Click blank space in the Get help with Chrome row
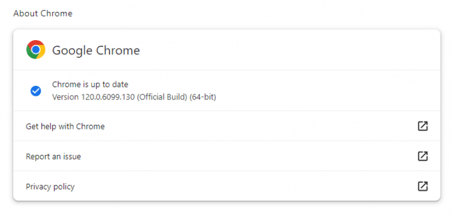453x217 pixels. click(260, 126)
